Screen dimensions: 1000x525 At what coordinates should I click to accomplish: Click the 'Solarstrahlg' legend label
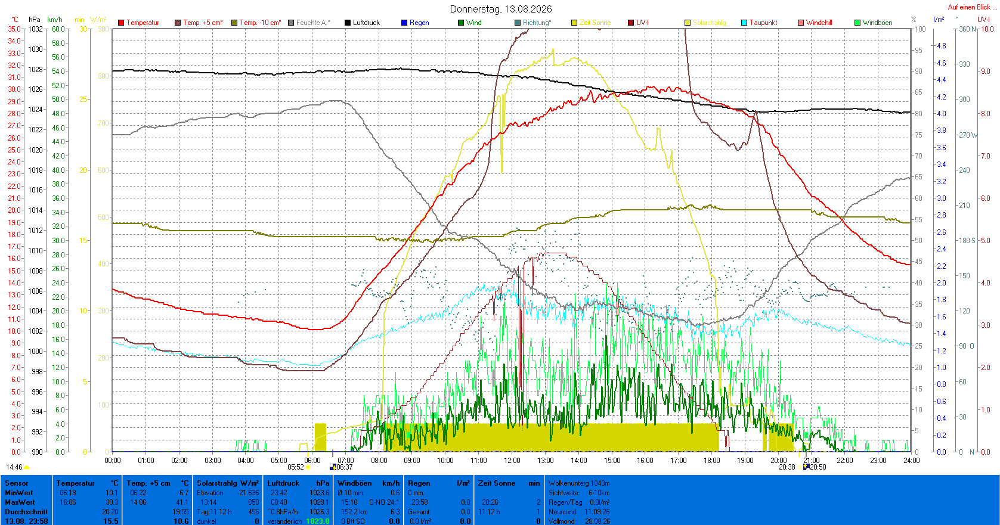point(710,23)
